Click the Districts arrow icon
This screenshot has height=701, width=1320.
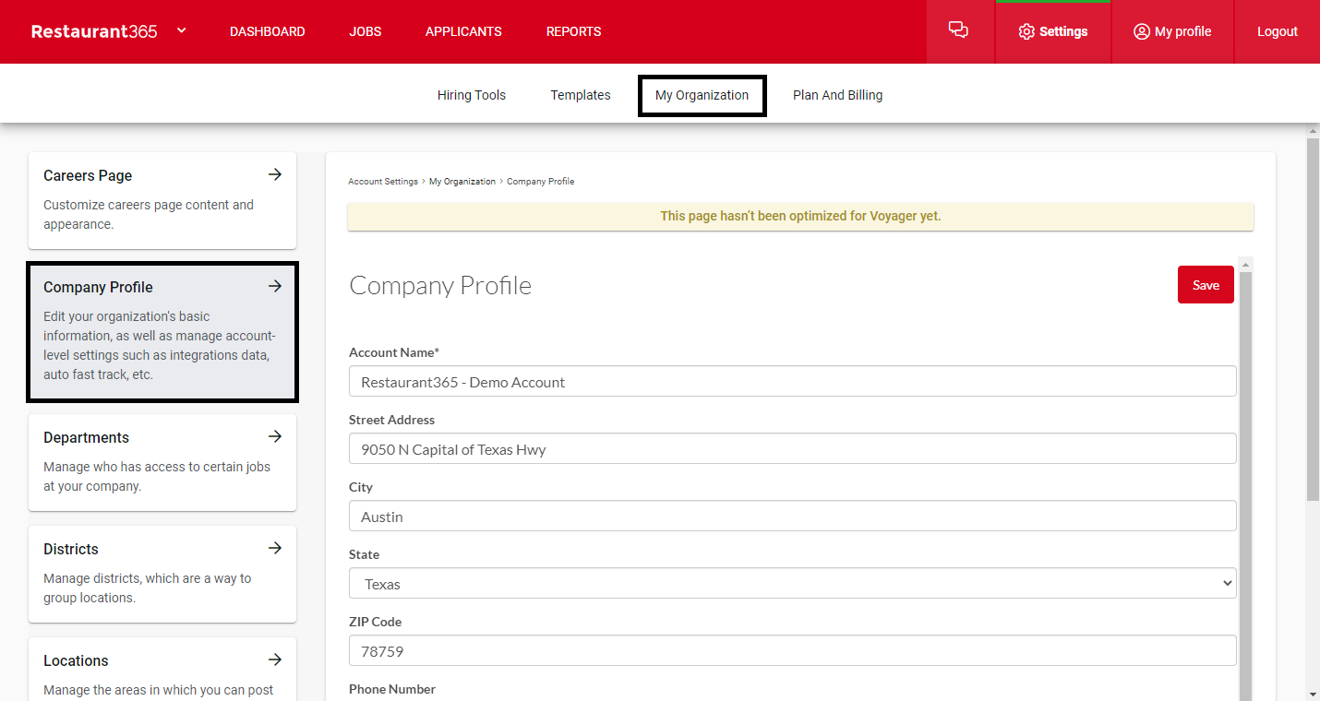275,548
